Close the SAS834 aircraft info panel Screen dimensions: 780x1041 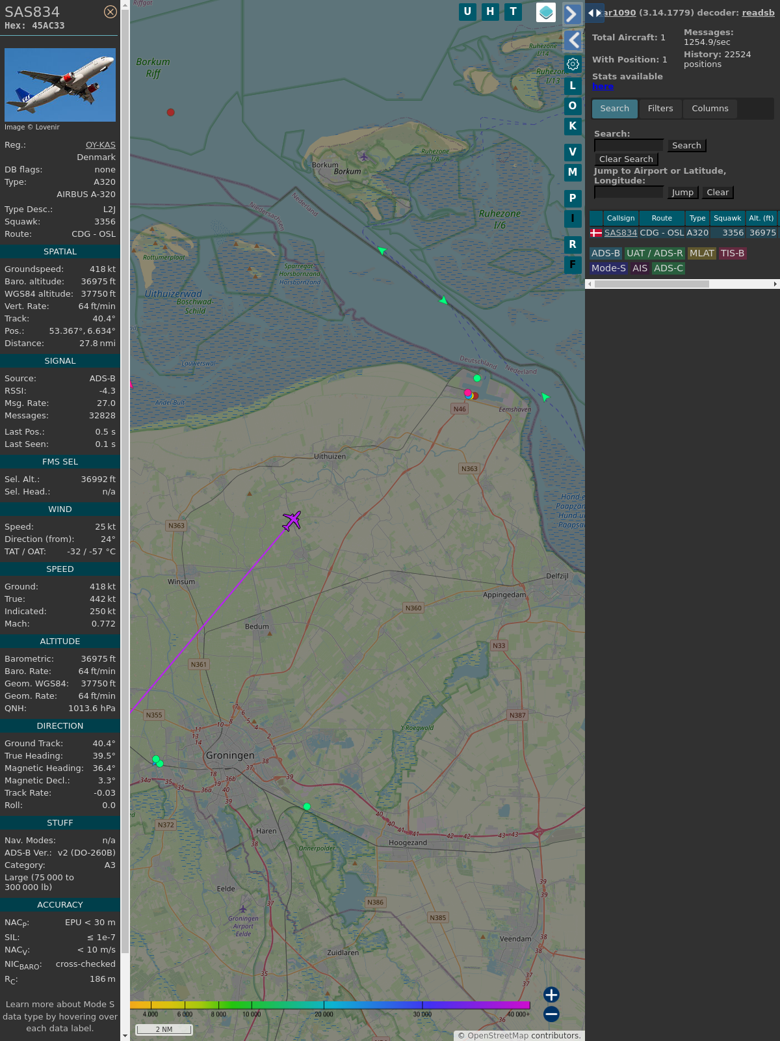(x=110, y=12)
